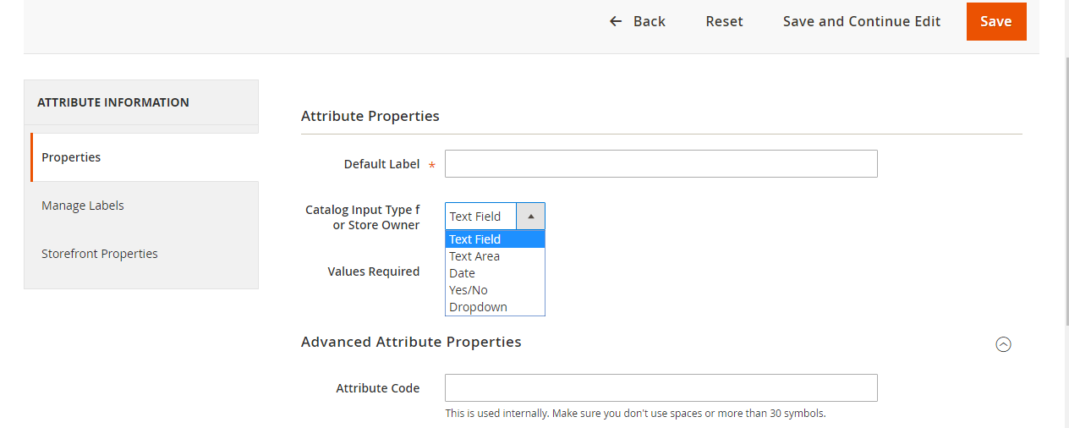
Task: Click the Attribute Properties heading
Action: click(x=370, y=116)
